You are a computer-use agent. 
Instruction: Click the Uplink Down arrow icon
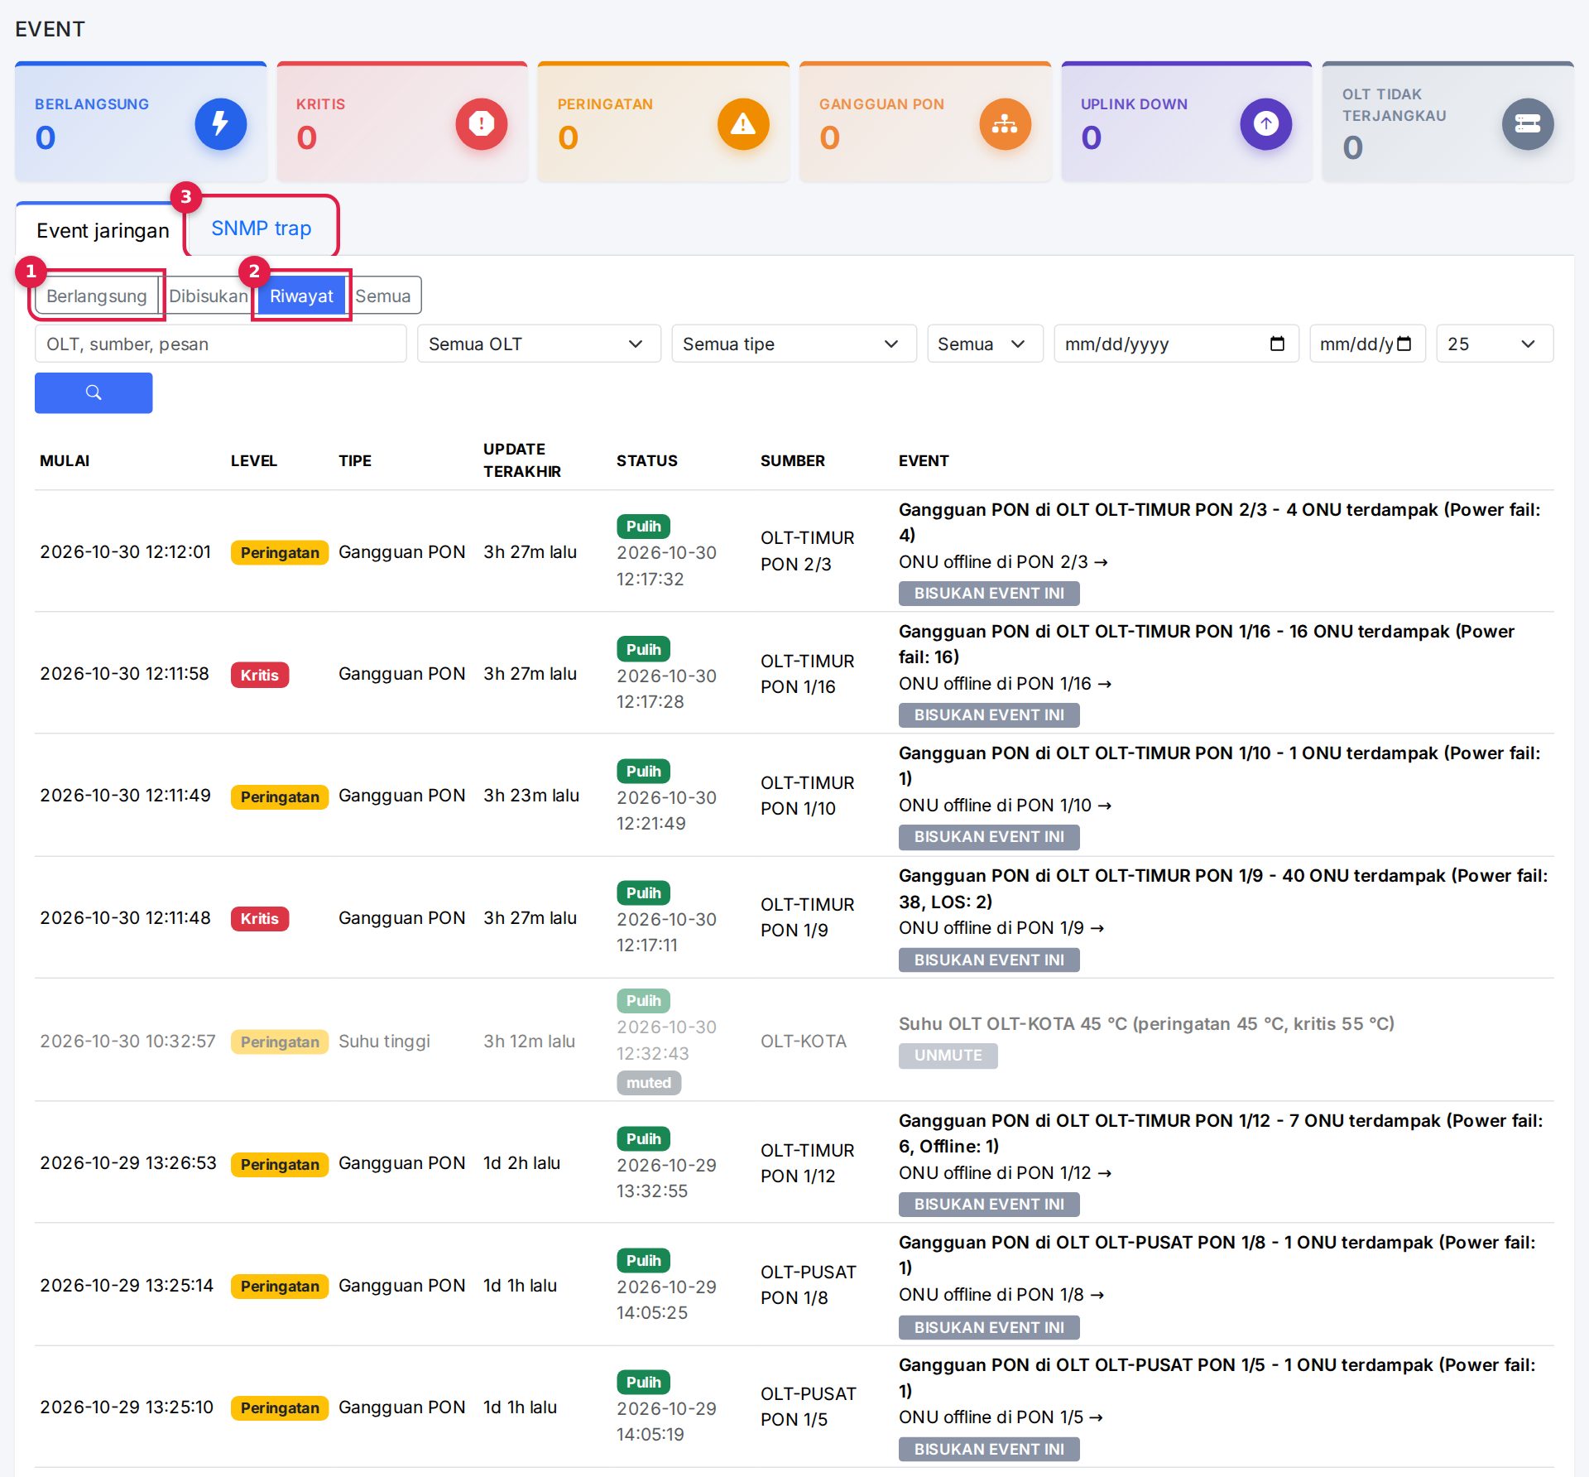[1266, 124]
